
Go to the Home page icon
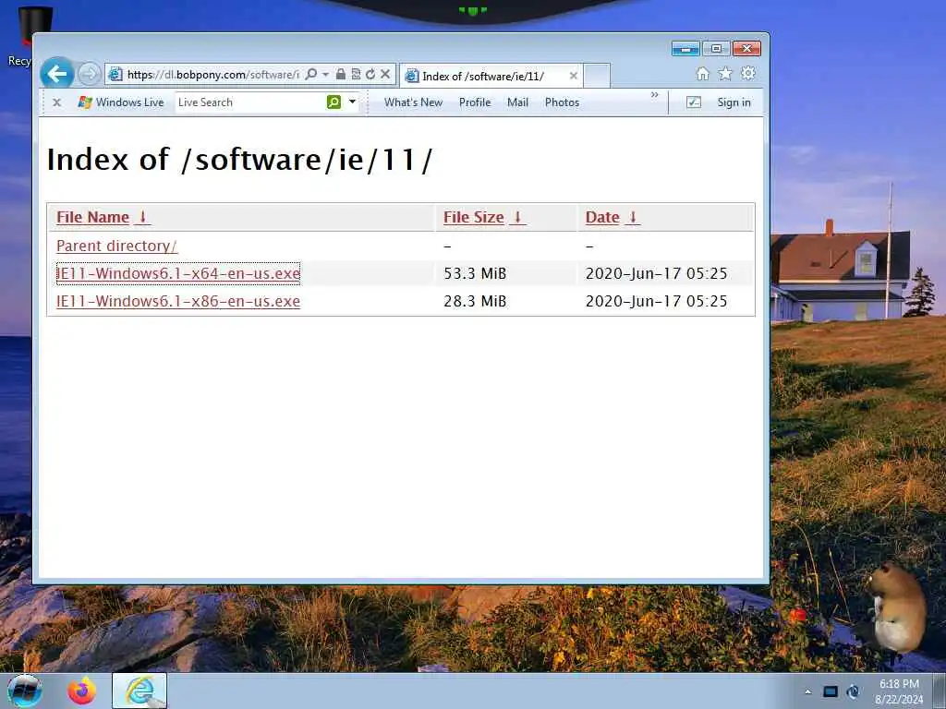click(703, 74)
